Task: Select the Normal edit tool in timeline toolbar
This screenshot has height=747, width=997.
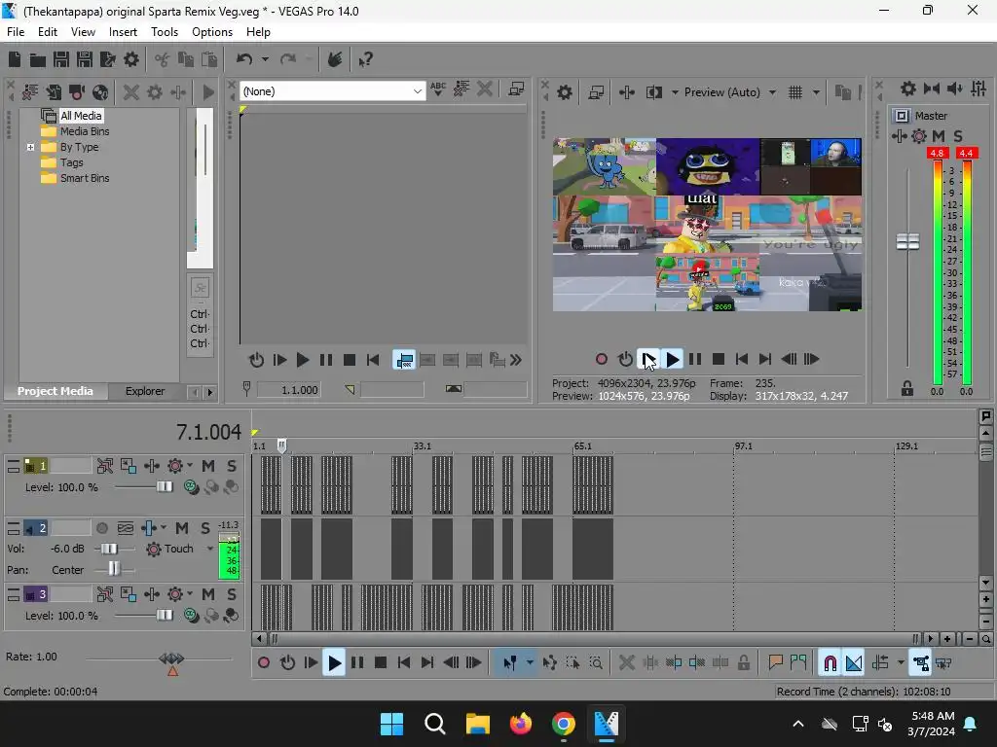Action: 510,663
